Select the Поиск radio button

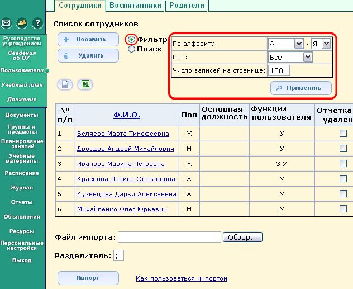pyautogui.click(x=132, y=49)
